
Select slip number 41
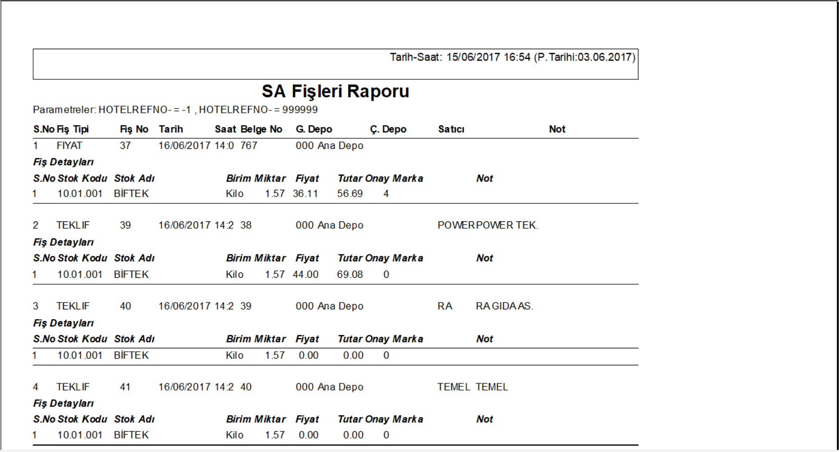125,387
